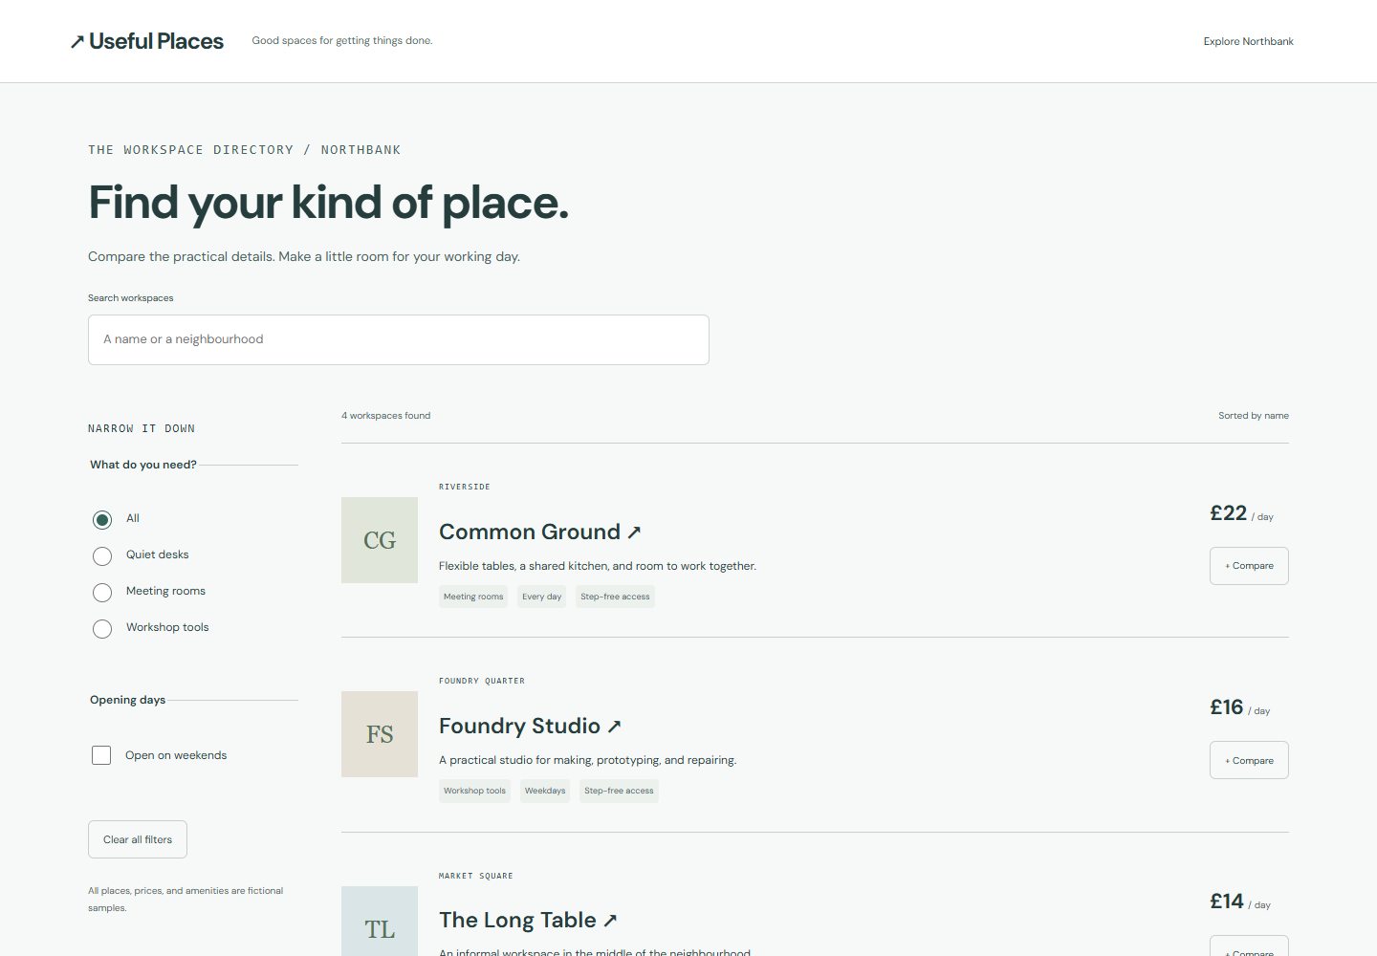1377x956 pixels.
Task: Click the Opening days group label
Action: (x=128, y=700)
